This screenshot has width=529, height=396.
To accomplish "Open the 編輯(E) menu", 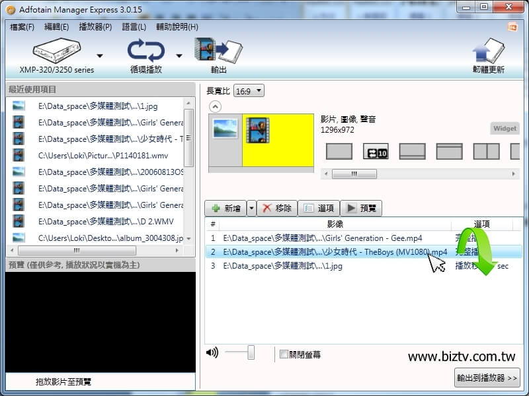I will (57, 27).
